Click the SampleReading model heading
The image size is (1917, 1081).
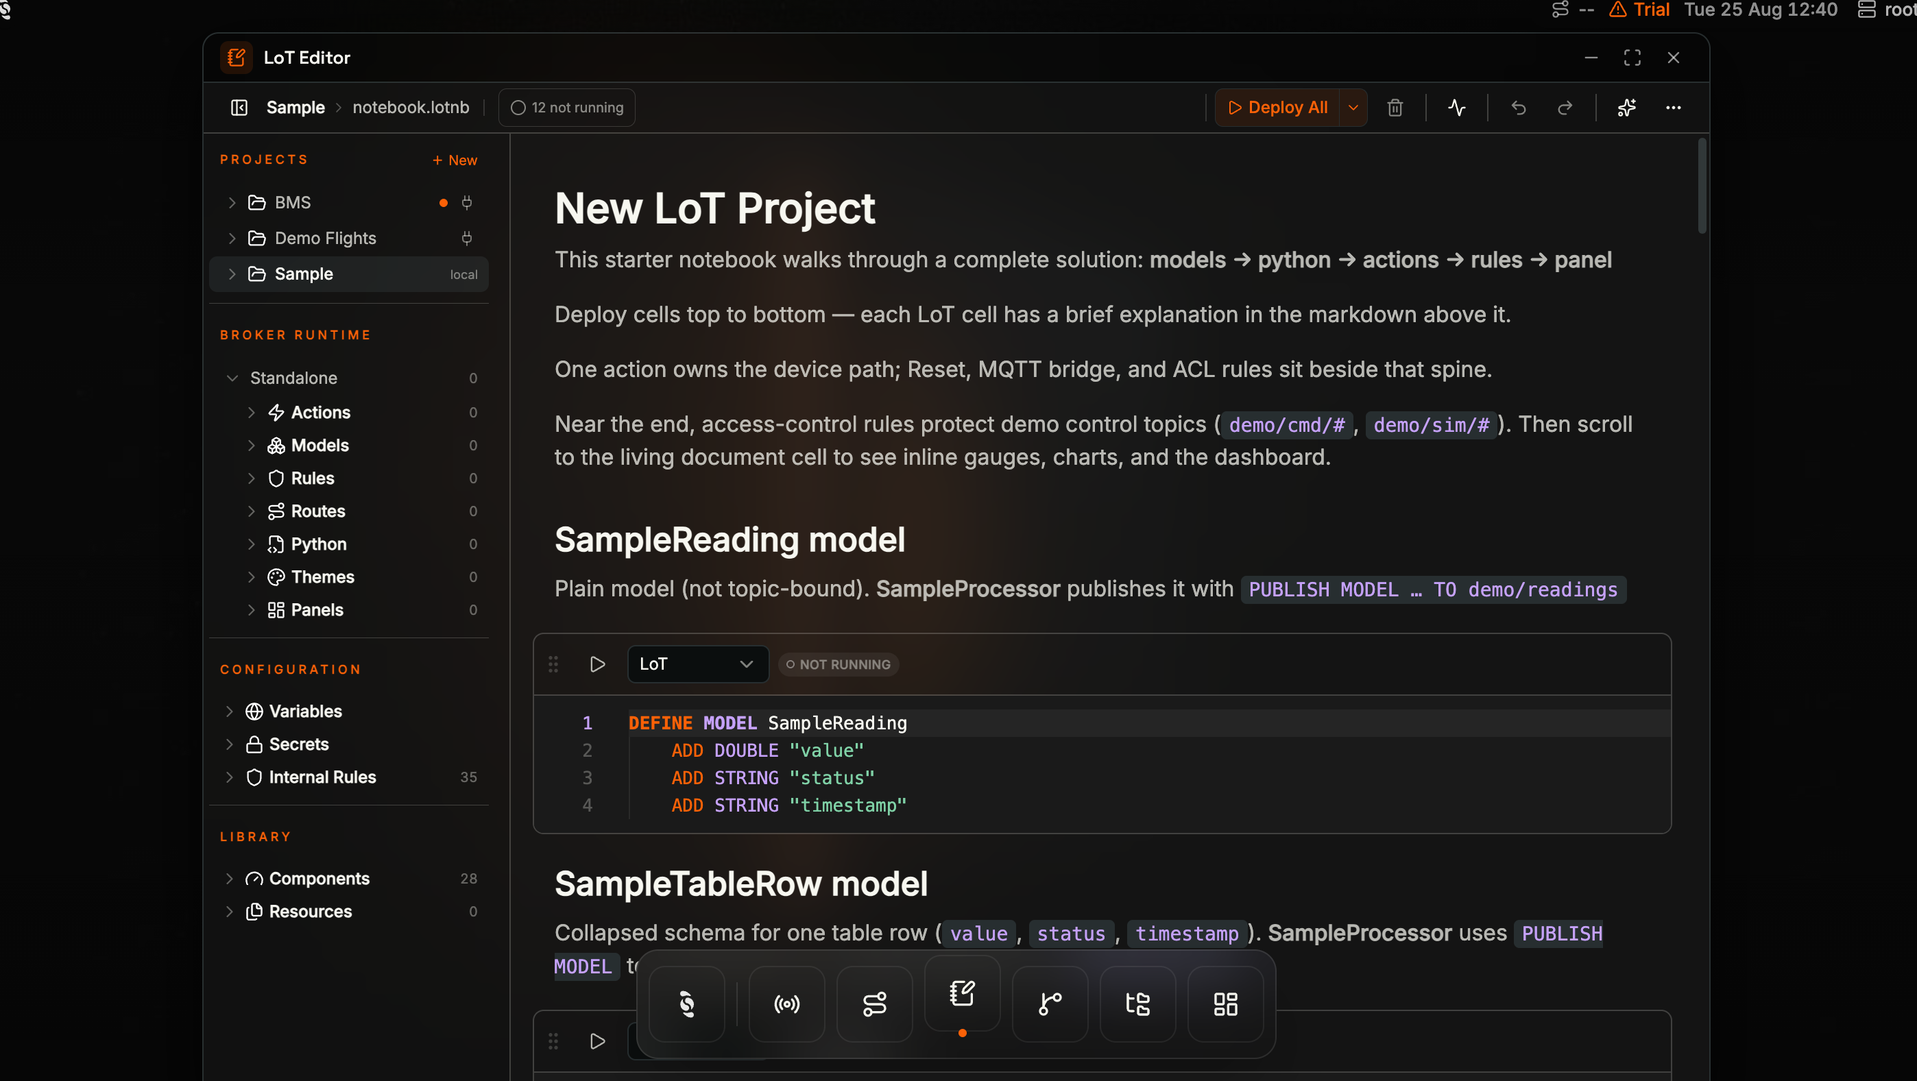tap(730, 539)
